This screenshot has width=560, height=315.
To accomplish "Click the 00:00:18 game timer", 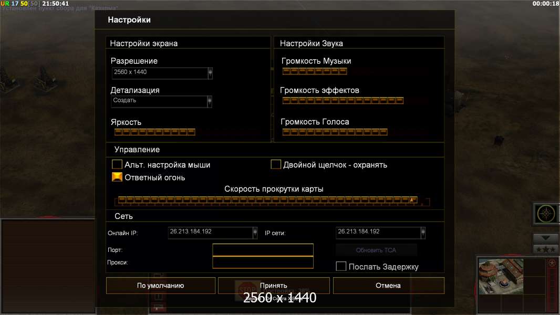I will 546,4.
